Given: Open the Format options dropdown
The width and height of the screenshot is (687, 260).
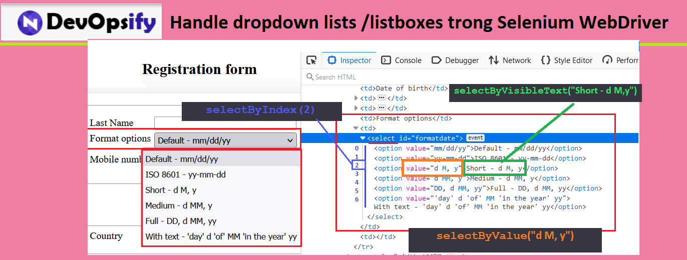Looking at the screenshot, I should coord(225,140).
